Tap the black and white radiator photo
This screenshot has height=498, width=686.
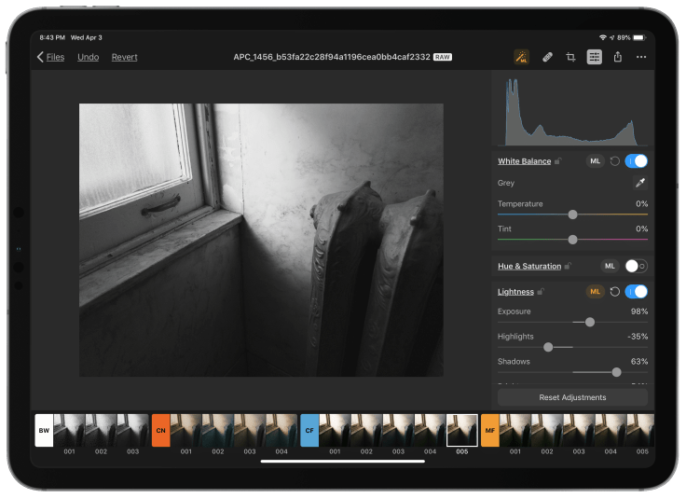261,240
